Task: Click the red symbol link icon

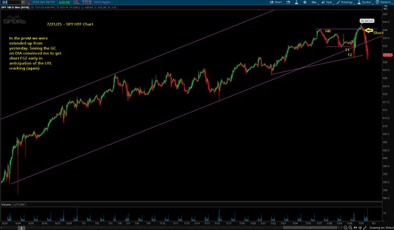Action: point(27,2)
